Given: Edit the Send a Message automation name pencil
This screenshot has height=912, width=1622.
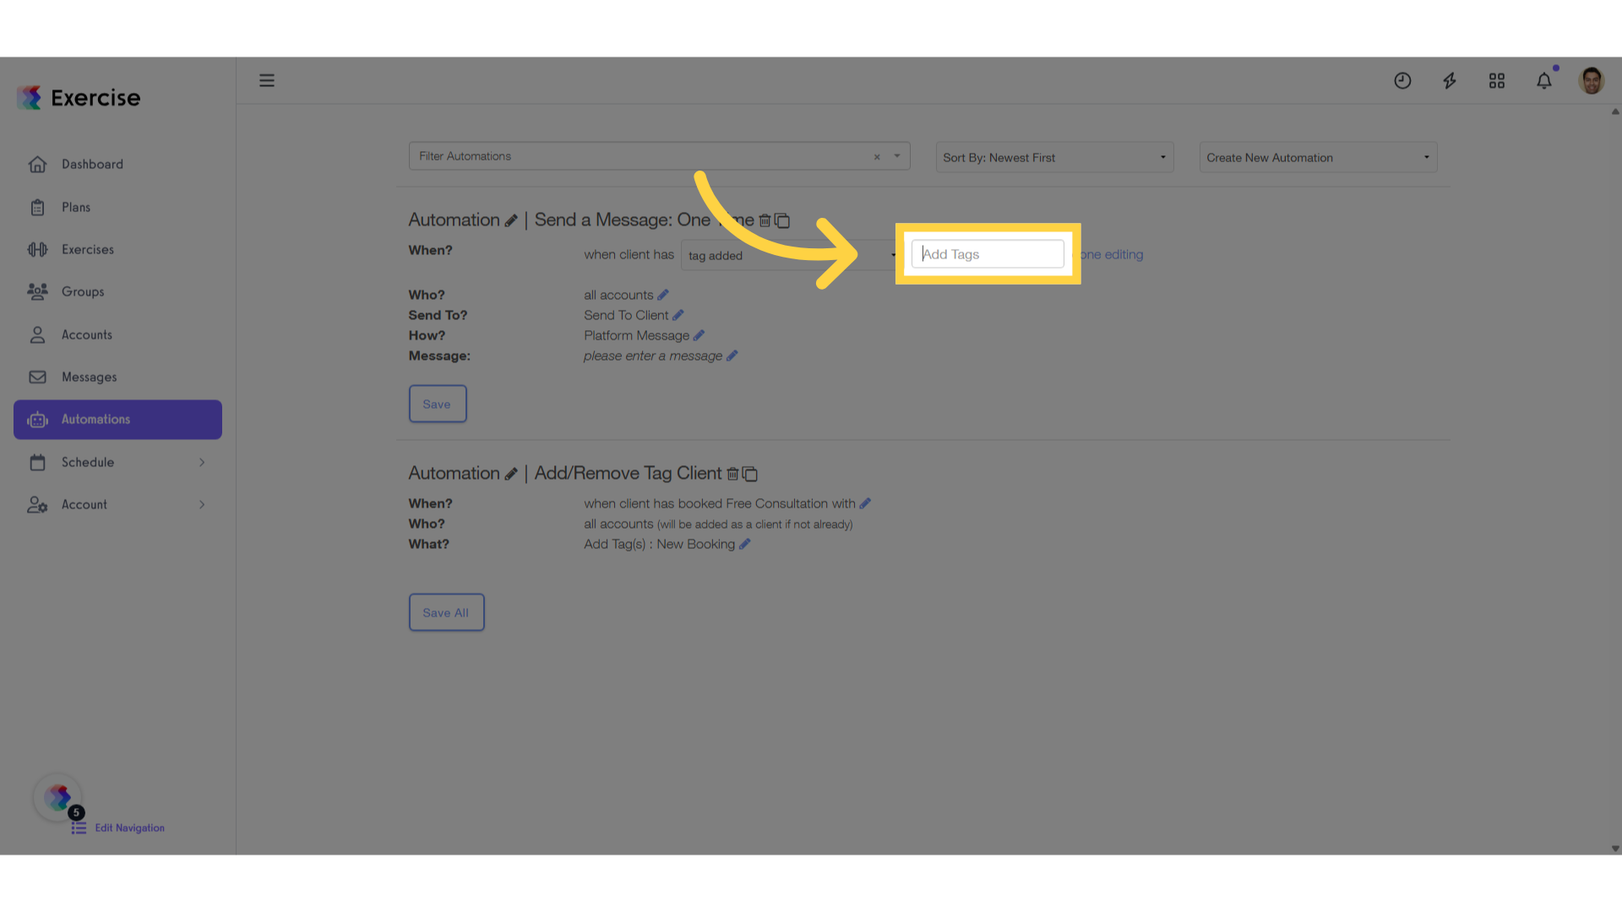Looking at the screenshot, I should point(511,220).
